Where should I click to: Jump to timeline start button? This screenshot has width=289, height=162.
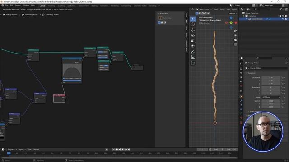[113, 149]
